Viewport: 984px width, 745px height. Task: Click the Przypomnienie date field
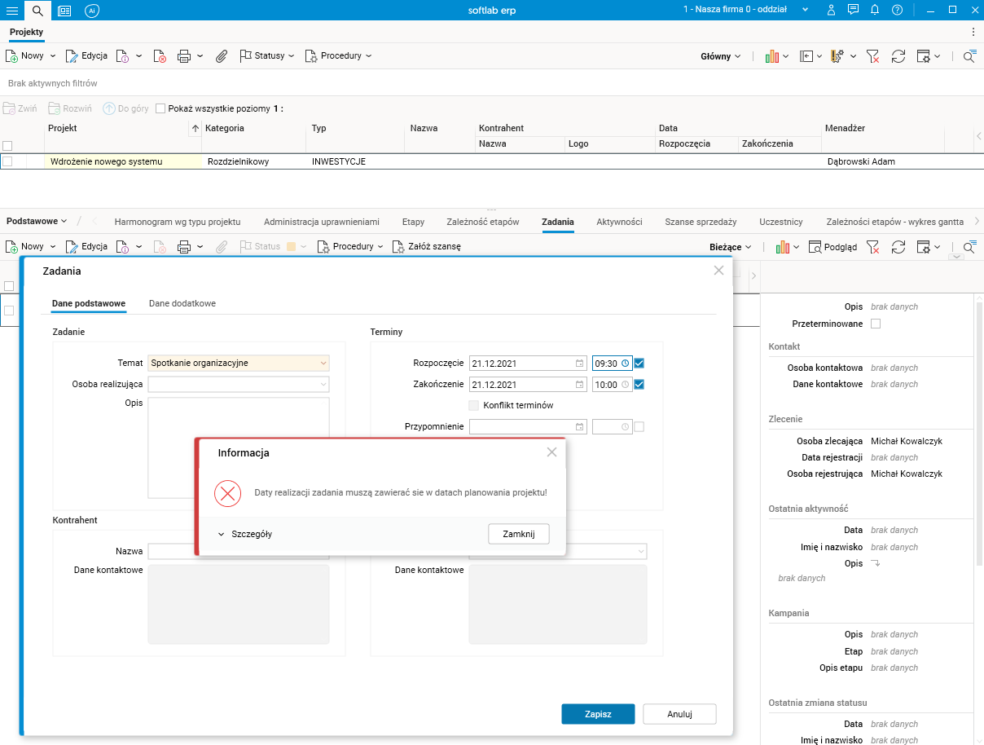[528, 426]
